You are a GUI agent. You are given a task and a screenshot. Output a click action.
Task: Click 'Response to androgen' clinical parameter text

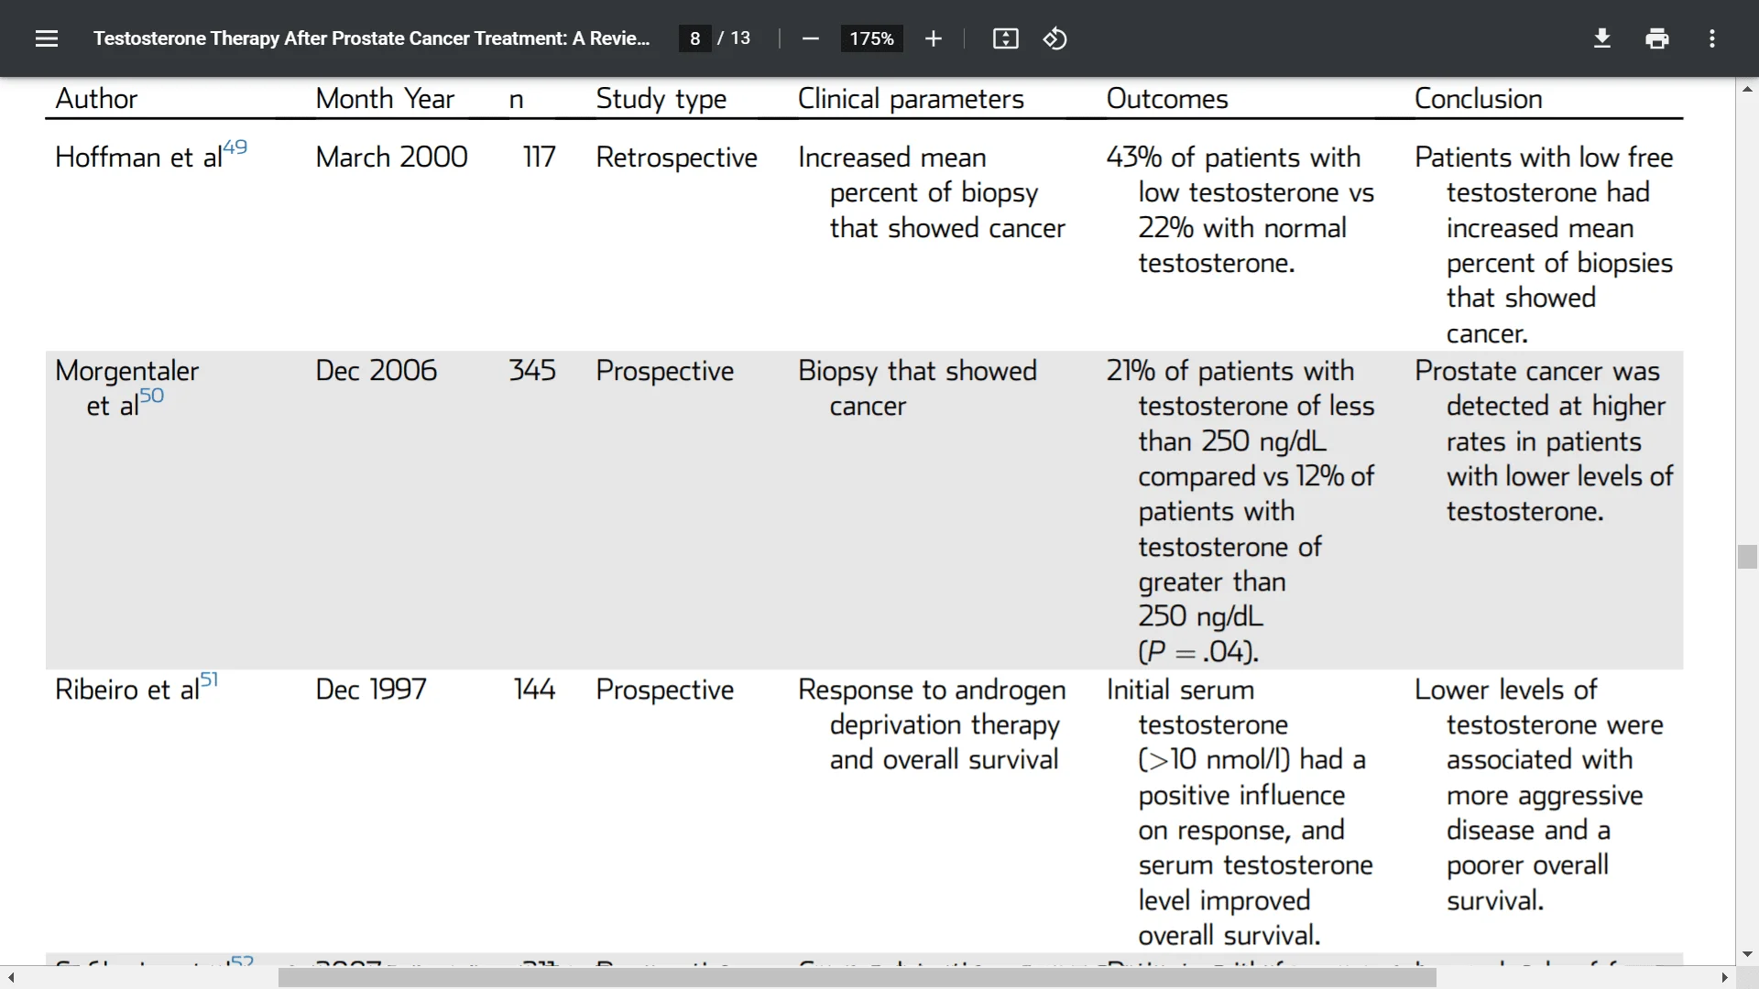(x=932, y=690)
